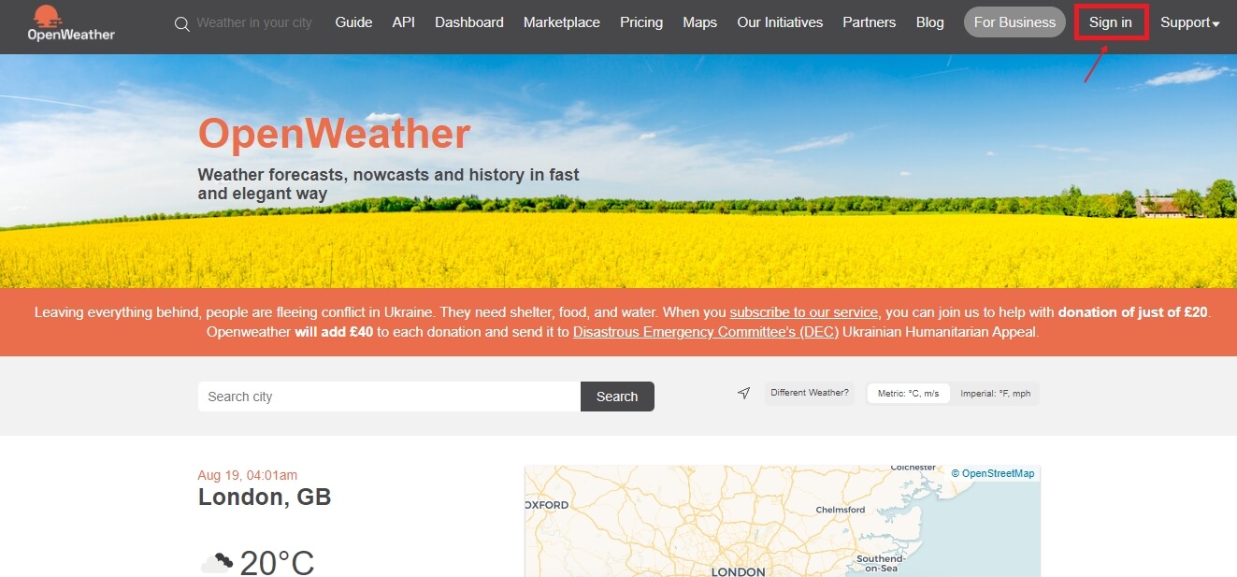Screen dimensions: 1237x577
Task: Click the 'Aug 19, 04:01am' timestamp
Action: coord(248,475)
